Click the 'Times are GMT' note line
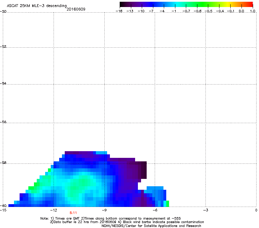The width and height of the screenshot is (259, 228). pyautogui.click(x=111, y=219)
